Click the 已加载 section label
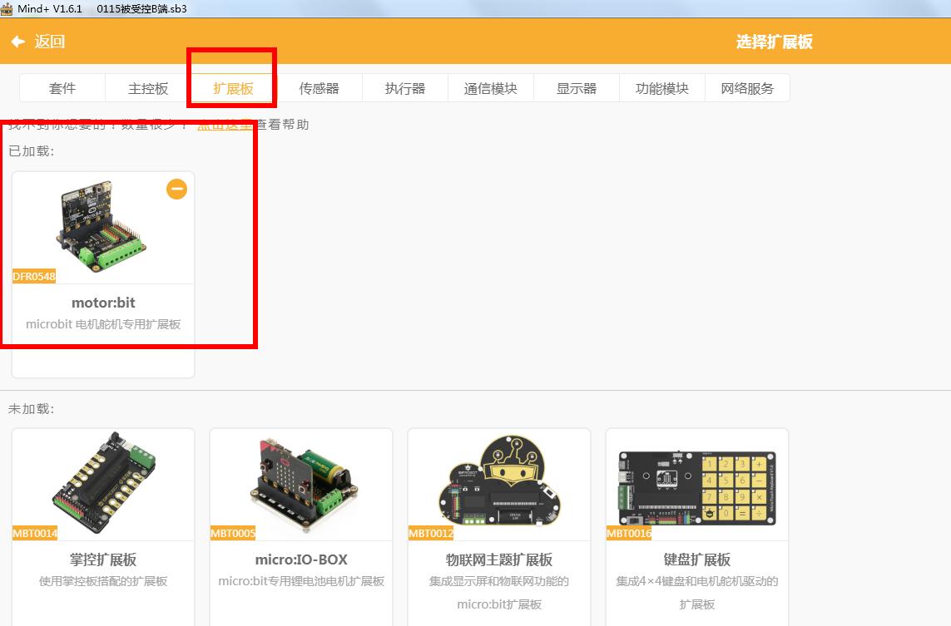The width and height of the screenshot is (951, 626). click(x=32, y=151)
